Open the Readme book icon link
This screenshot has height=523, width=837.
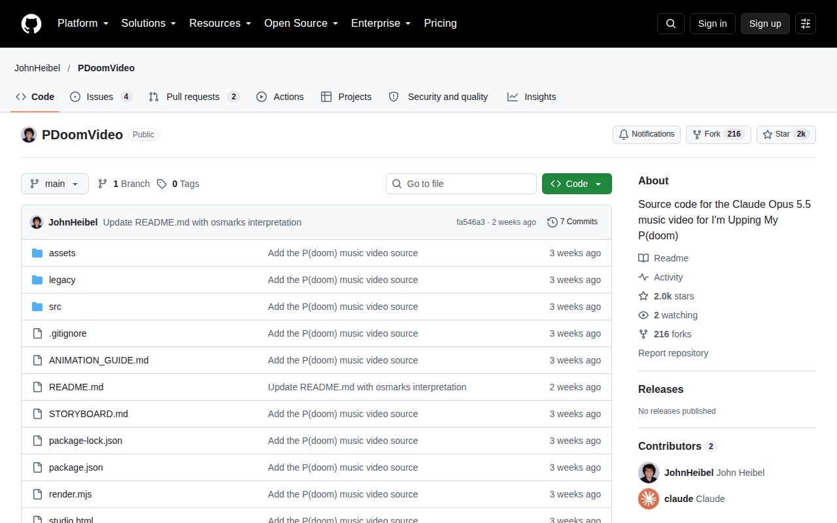643,258
